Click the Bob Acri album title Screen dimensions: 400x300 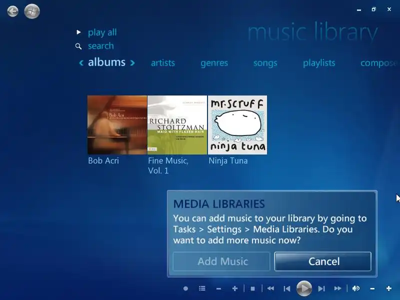[103, 160]
